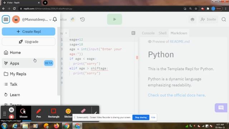
Task: Open the Replit search magnifier
Action: click(x=224, y=19)
